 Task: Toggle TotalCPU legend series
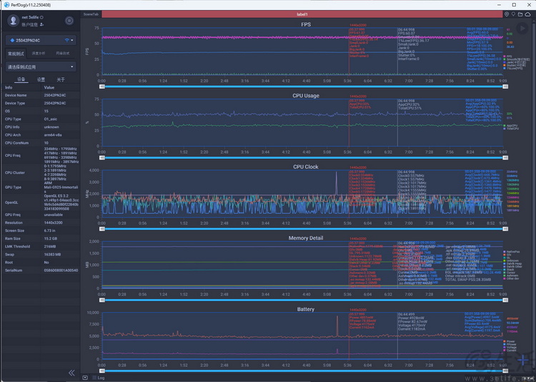tap(511, 129)
